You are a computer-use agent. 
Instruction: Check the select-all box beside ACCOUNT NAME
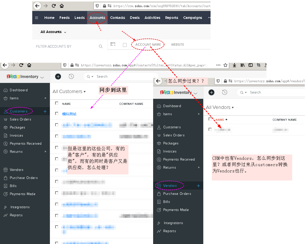click(x=125, y=45)
